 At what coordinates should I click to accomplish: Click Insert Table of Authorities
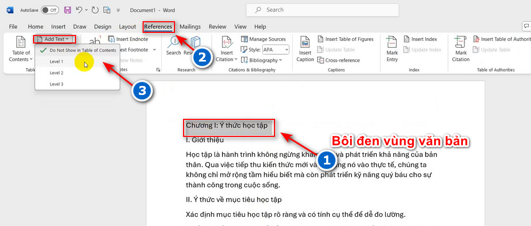click(x=502, y=39)
